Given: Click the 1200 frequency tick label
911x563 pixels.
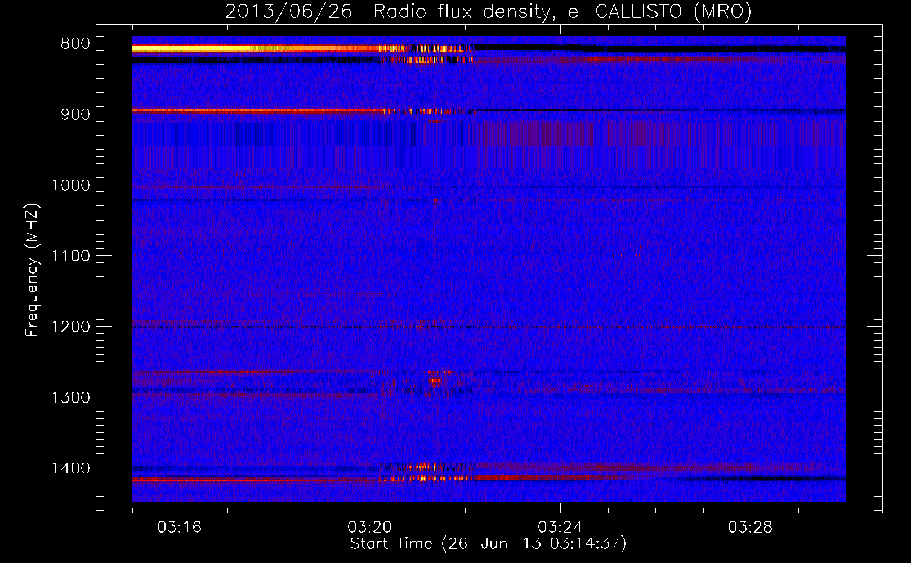Looking at the screenshot, I should (70, 327).
